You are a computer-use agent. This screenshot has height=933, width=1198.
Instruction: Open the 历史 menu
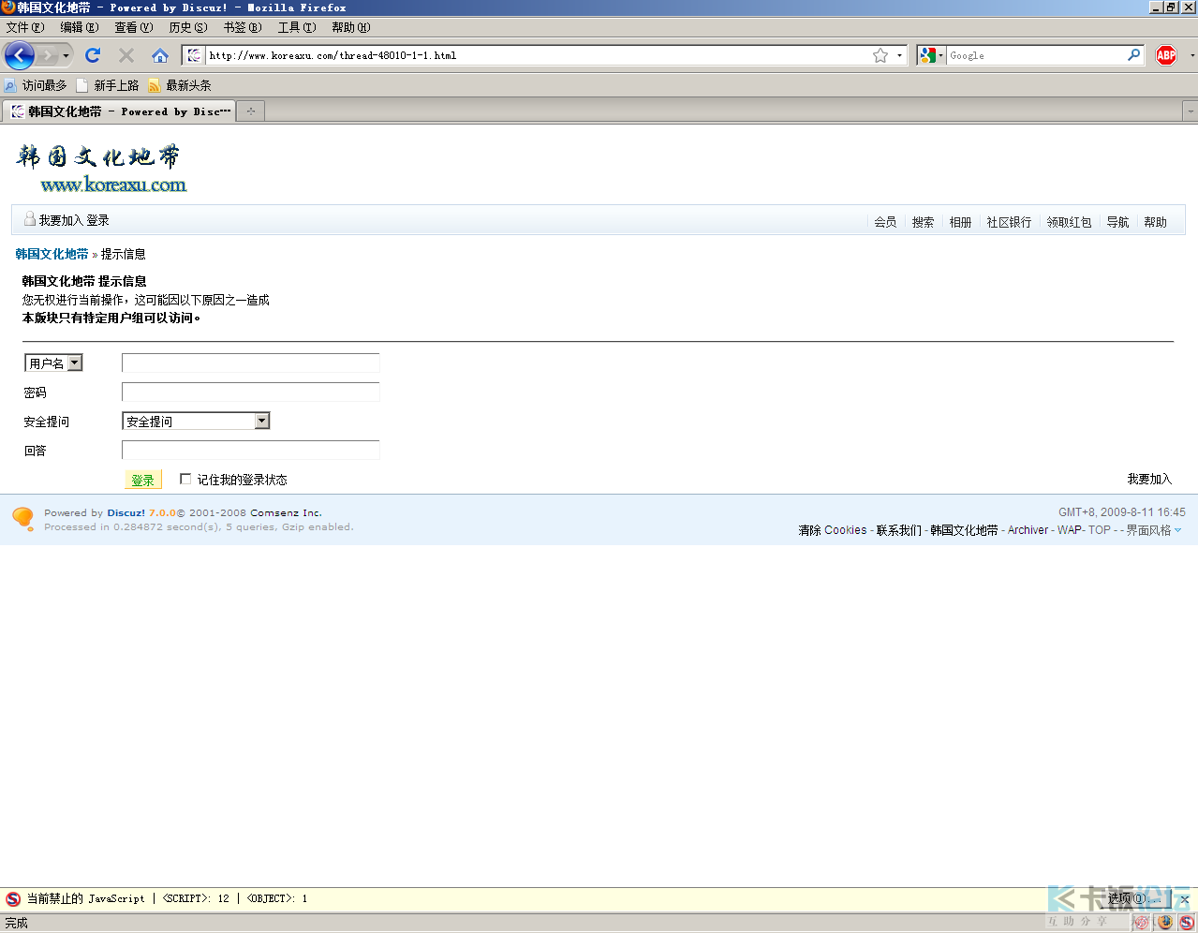(x=188, y=27)
